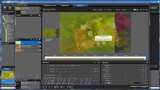Jump to previous keyframe arrow icon
The width and height of the screenshot is (160, 90).
(141, 10)
